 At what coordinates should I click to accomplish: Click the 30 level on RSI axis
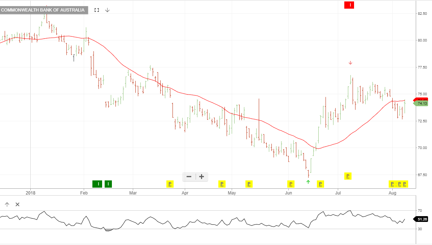pyautogui.click(x=420, y=229)
